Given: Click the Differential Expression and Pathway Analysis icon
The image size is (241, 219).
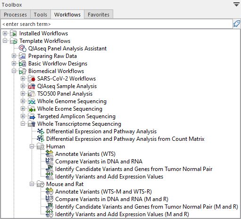Looking at the screenshot, I should (x=41, y=131).
